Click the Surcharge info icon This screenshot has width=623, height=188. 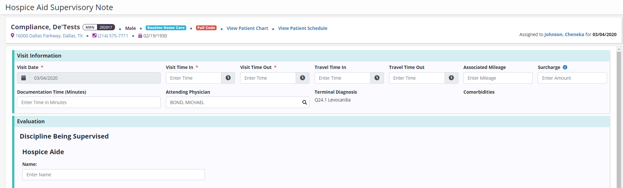point(565,67)
